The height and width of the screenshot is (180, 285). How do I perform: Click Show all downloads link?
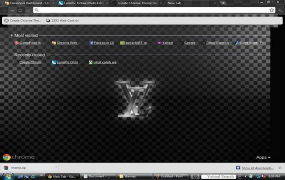point(258,168)
